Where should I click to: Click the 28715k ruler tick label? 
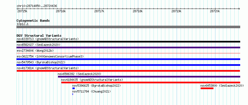tap(22, 11)
